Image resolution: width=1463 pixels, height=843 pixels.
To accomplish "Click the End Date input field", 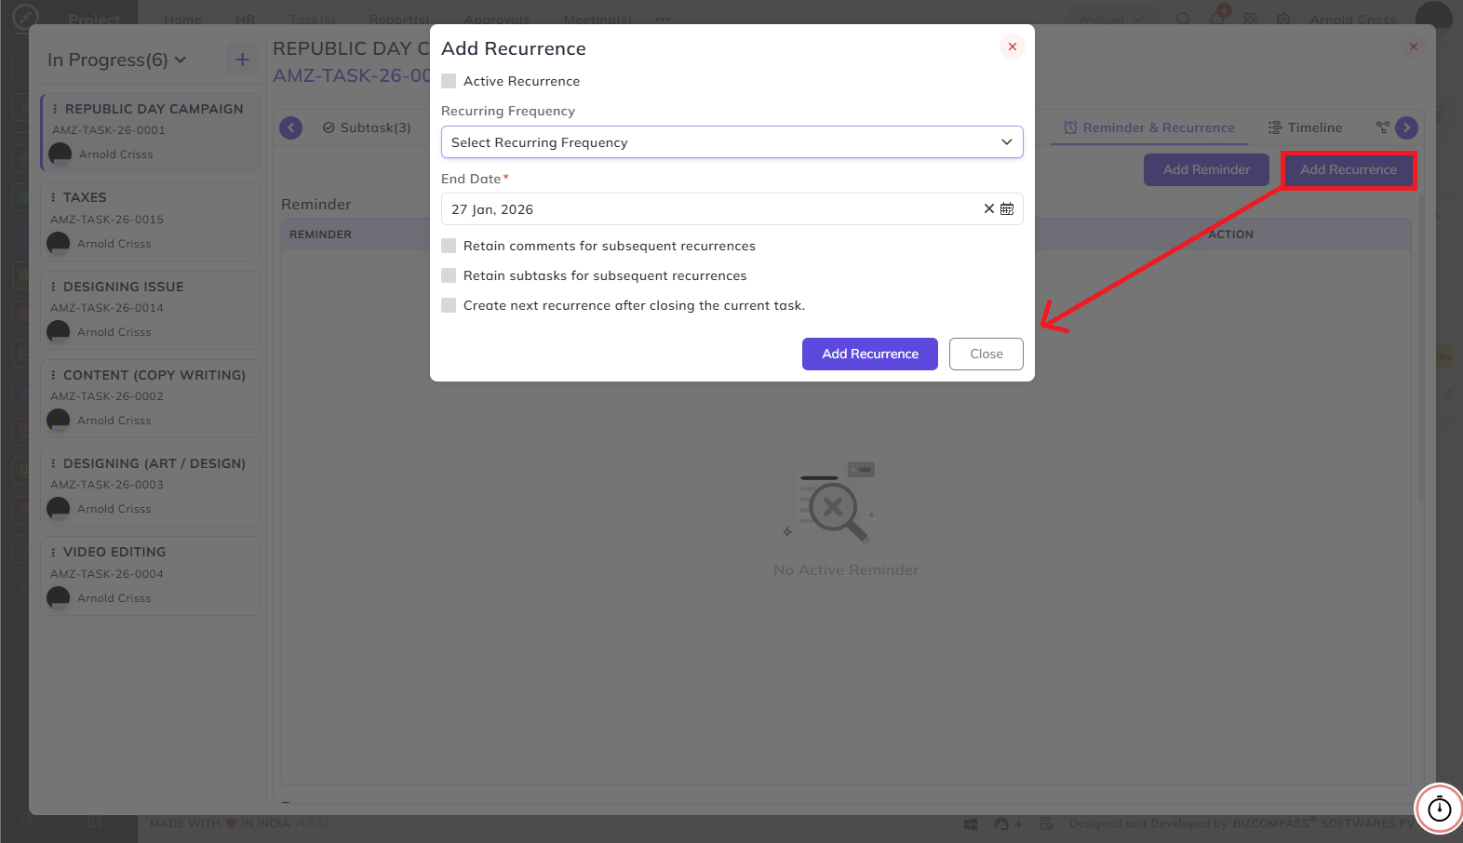I will [x=731, y=208].
